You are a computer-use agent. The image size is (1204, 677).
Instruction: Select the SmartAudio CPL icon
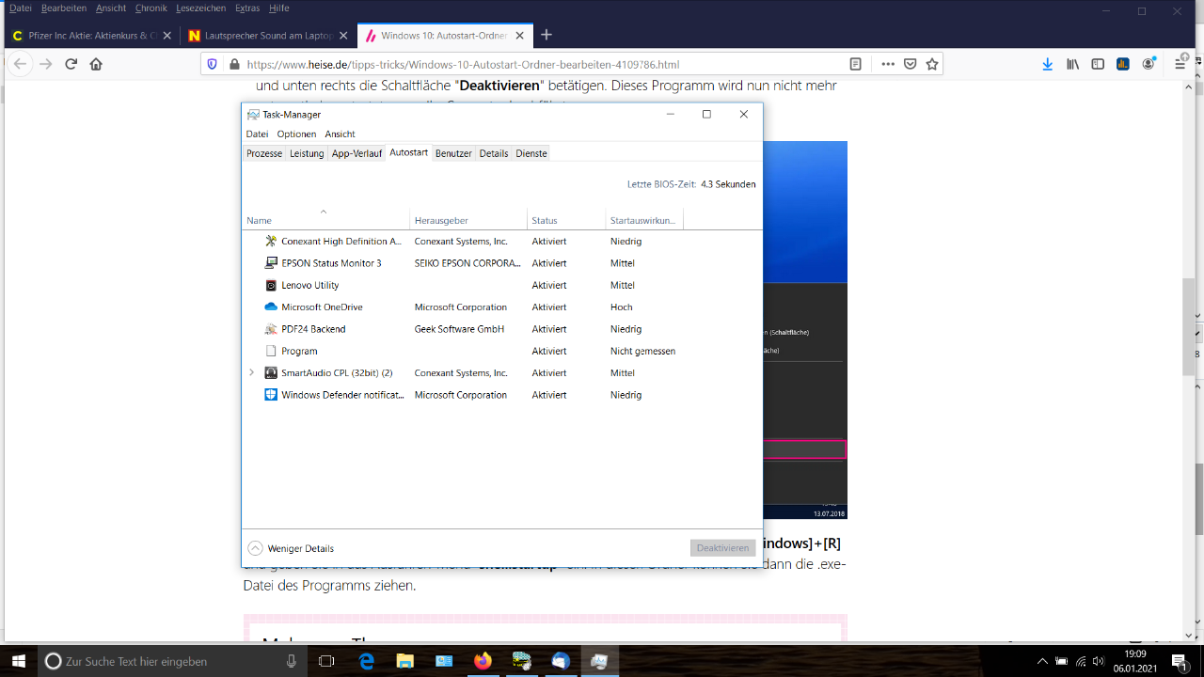click(271, 373)
